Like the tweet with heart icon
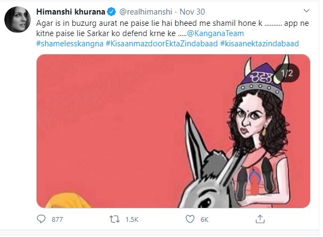323x237 pixels. click(x=190, y=219)
